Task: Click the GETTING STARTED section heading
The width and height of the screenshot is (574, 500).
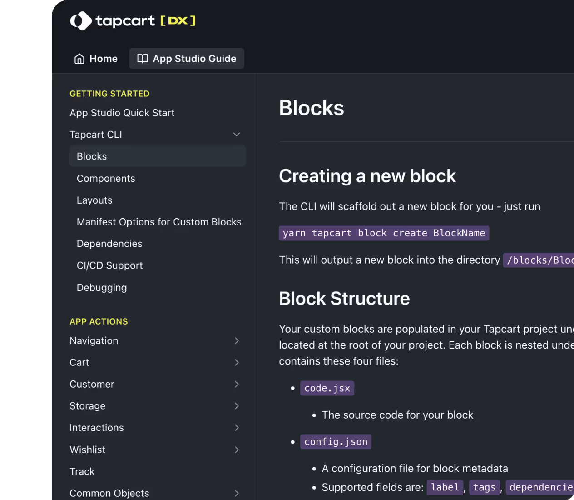Action: [x=109, y=94]
